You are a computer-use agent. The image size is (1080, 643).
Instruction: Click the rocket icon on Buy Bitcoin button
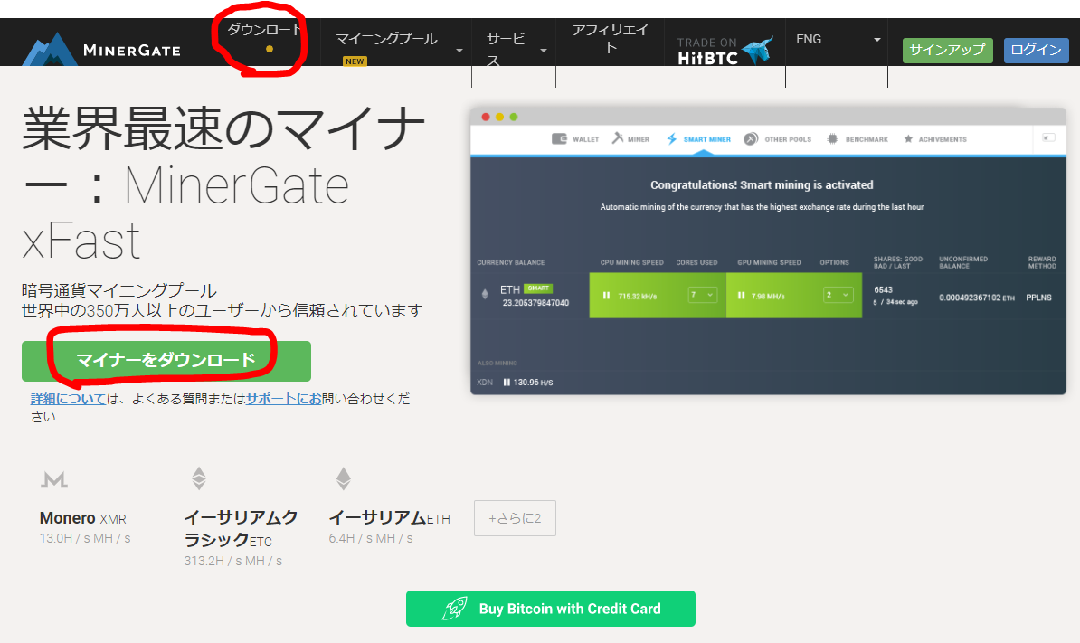(x=455, y=609)
